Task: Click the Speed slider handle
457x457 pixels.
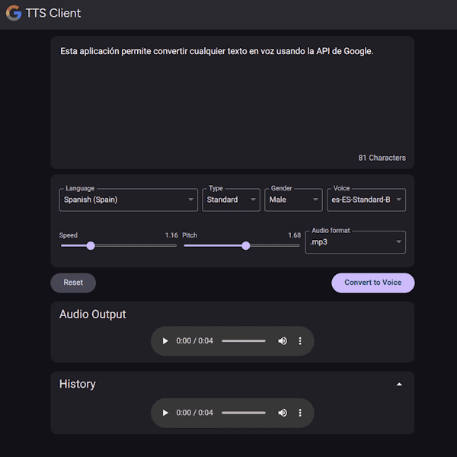Action: 91,246
